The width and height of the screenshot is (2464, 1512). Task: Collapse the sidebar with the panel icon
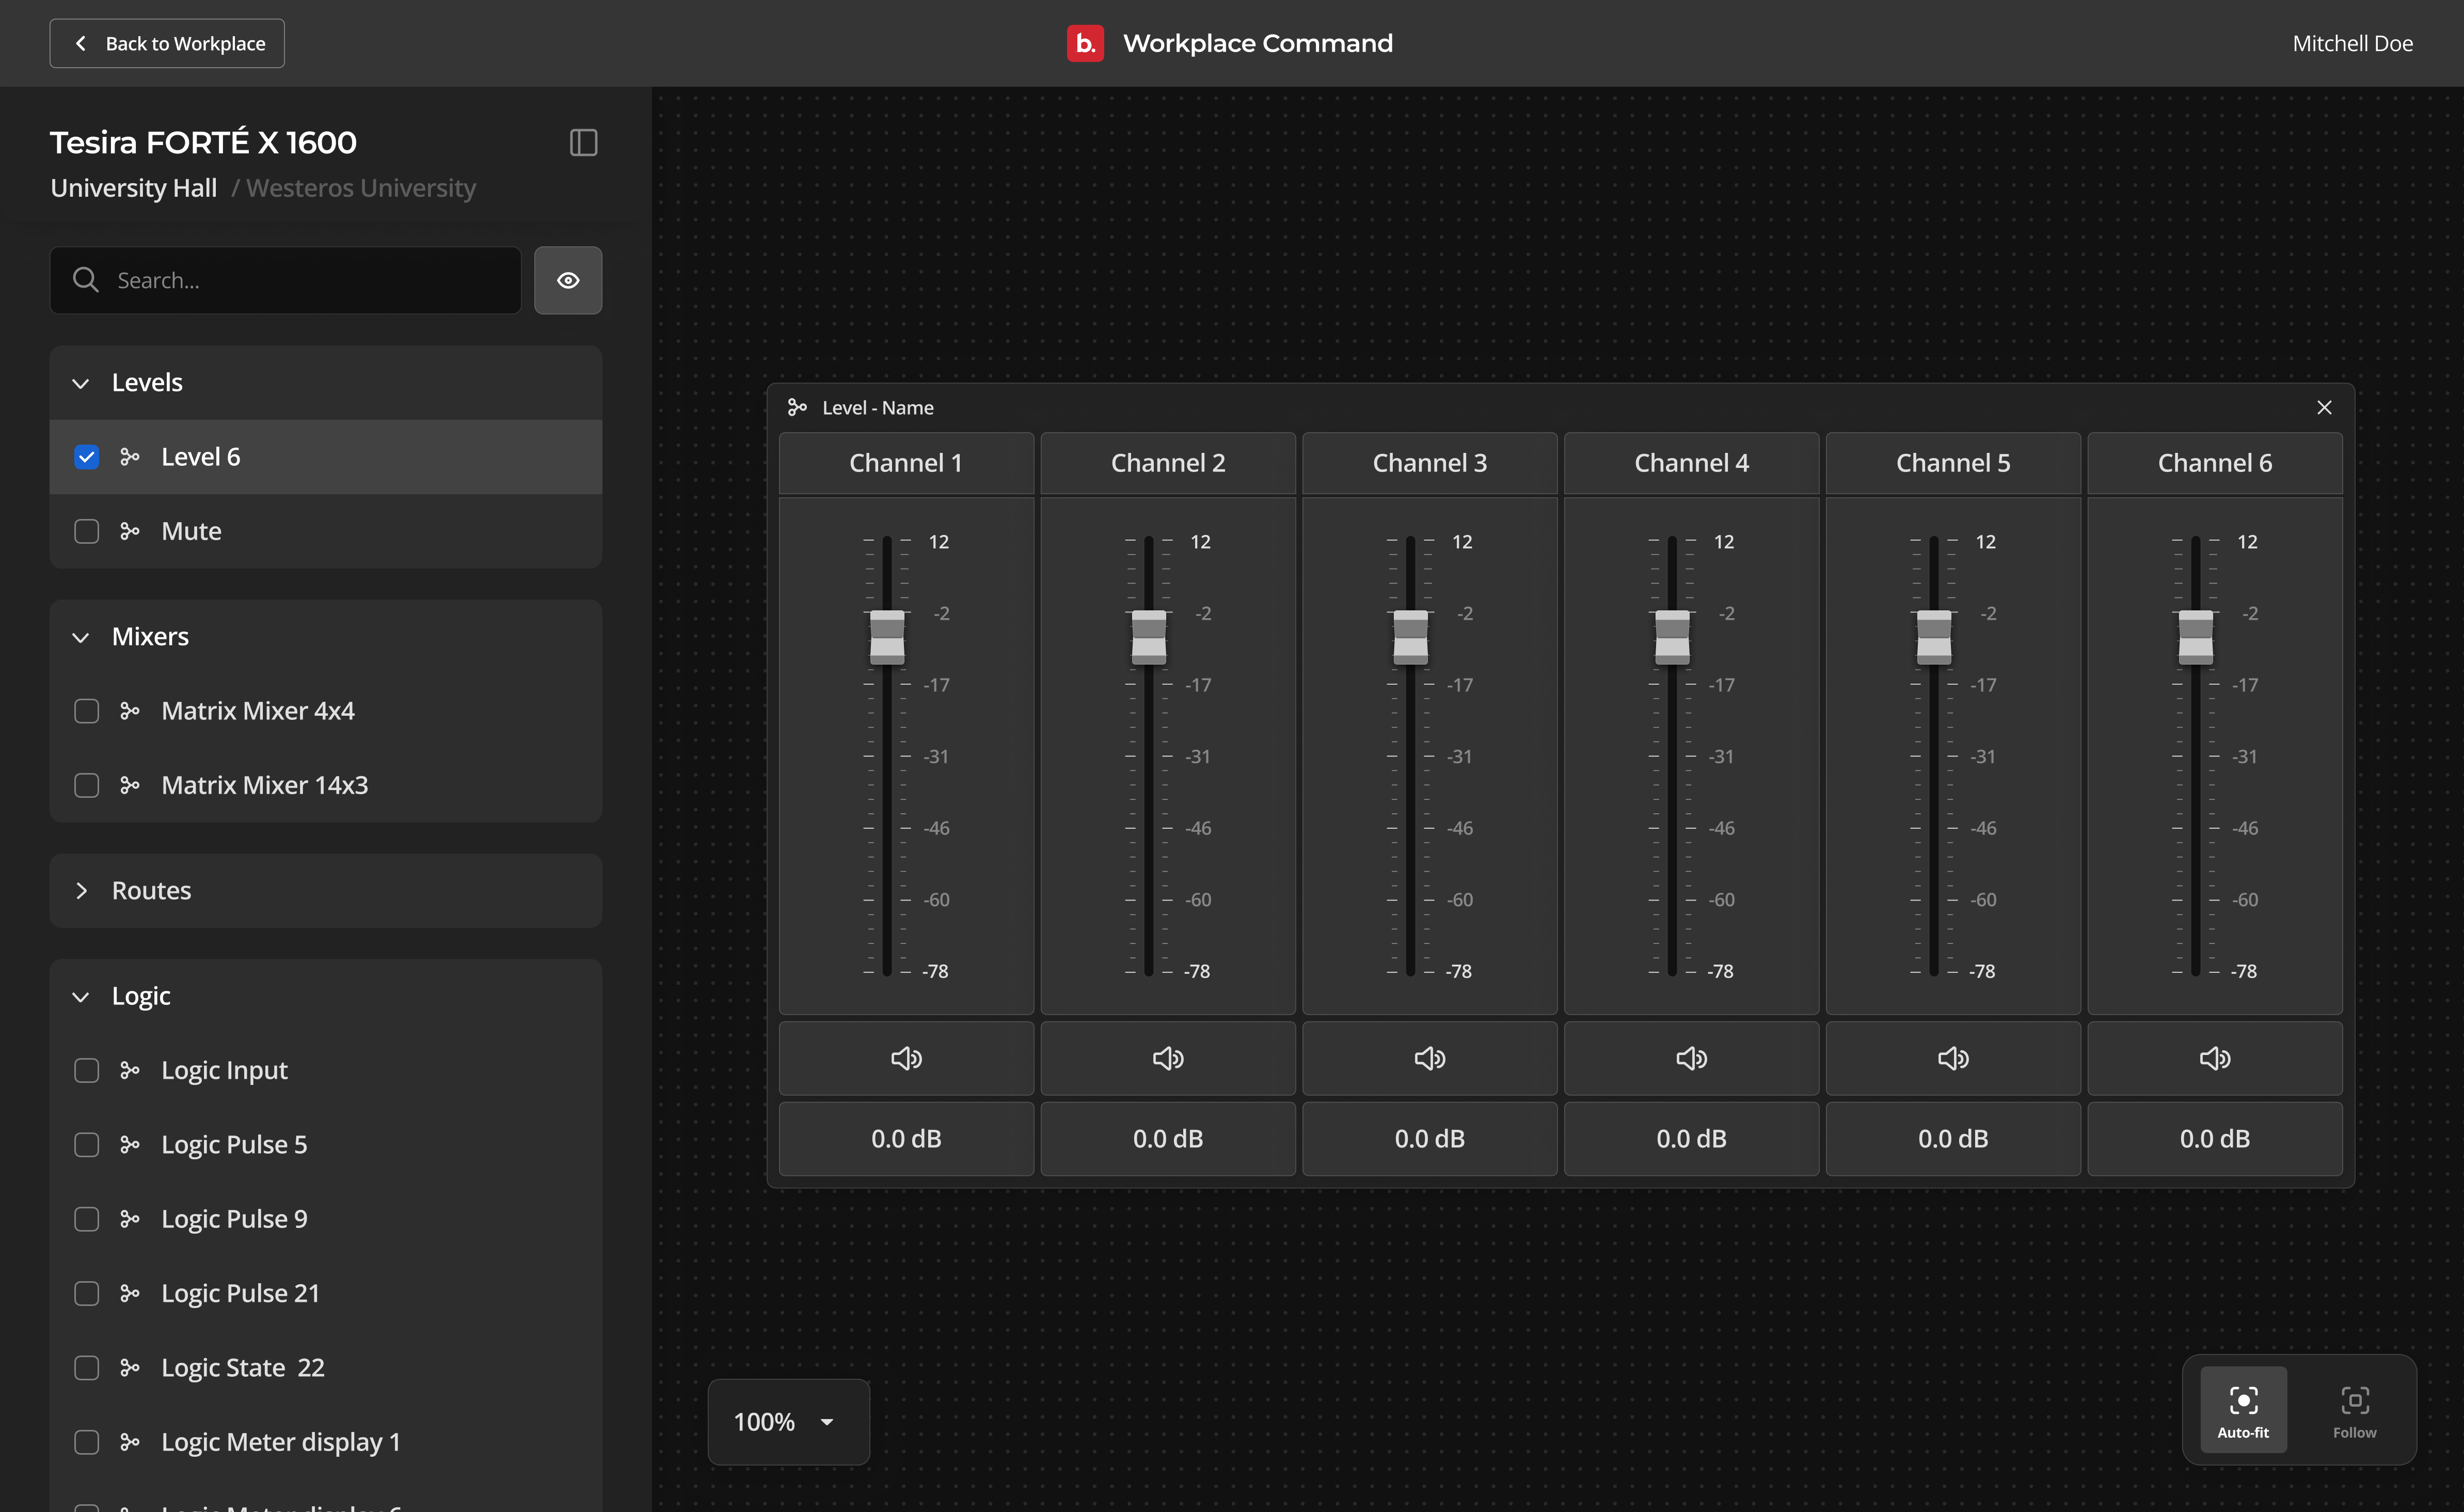pos(584,143)
